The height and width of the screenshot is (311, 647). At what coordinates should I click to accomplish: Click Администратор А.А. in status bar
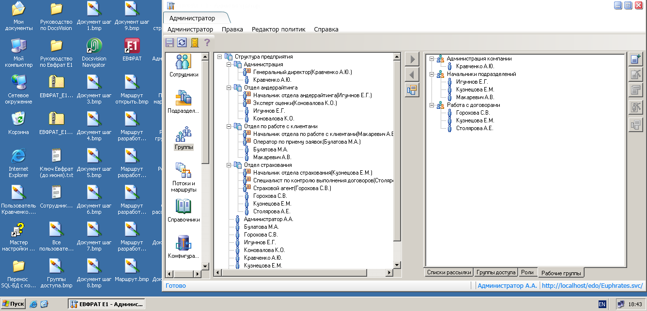pyautogui.click(x=507, y=286)
